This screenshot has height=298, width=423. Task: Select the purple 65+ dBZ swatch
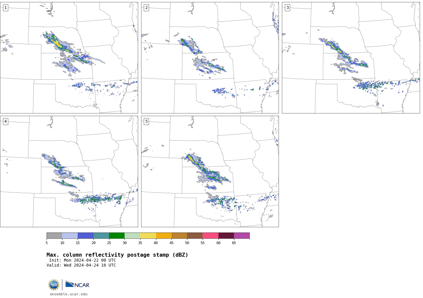[242, 235]
